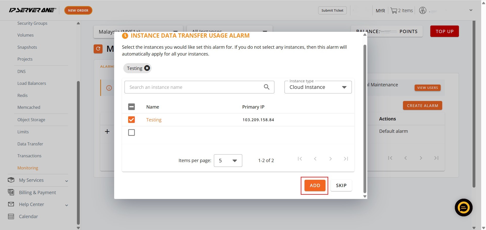Click the search magnifier icon in instance field

tap(266, 87)
